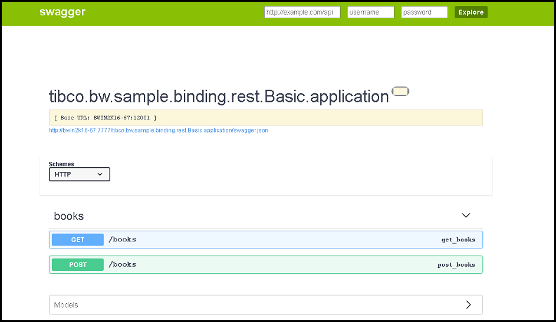Screen dimensions: 556x322
Task: Click the application title heading
Action: (x=219, y=97)
